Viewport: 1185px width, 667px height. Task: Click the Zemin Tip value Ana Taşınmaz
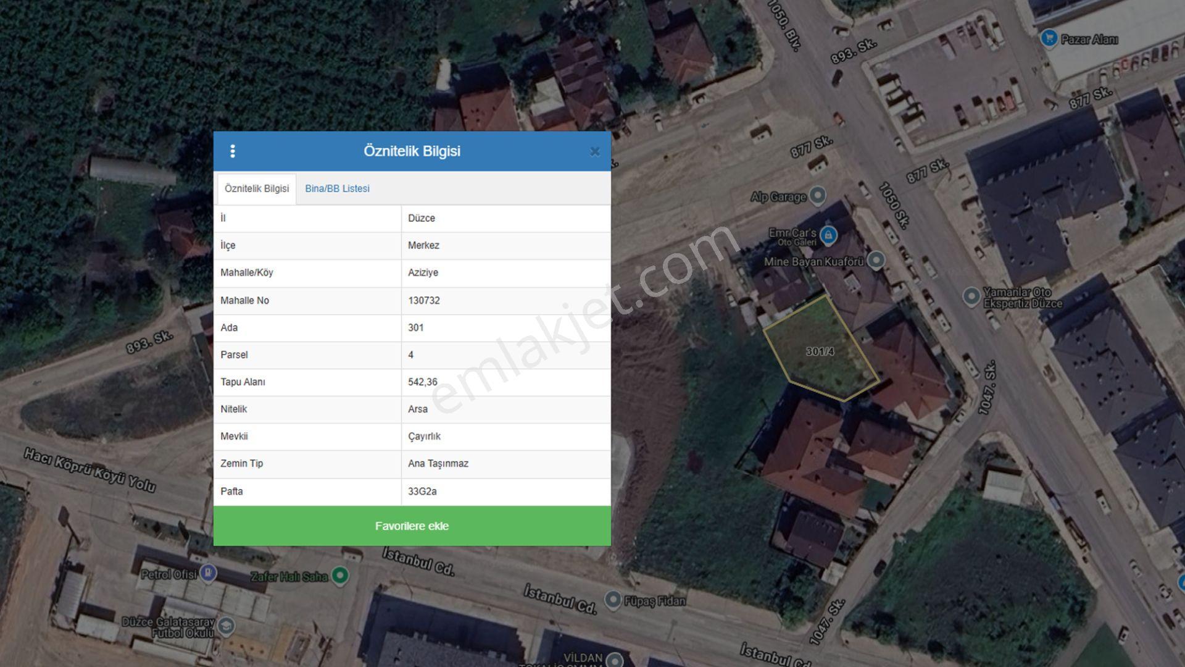(x=438, y=463)
